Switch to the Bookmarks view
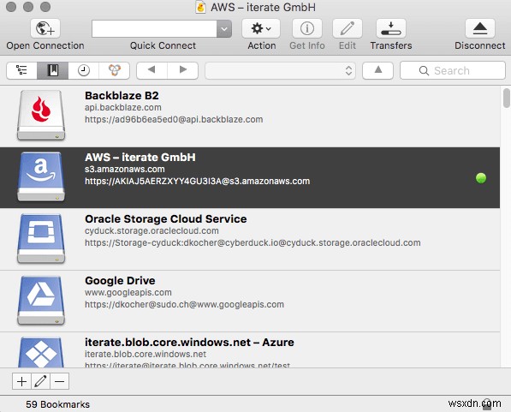The width and height of the screenshot is (511, 412). pyautogui.click(x=52, y=70)
